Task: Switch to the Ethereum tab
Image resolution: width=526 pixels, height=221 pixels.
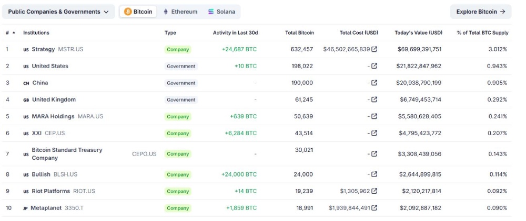Action: pyautogui.click(x=180, y=12)
